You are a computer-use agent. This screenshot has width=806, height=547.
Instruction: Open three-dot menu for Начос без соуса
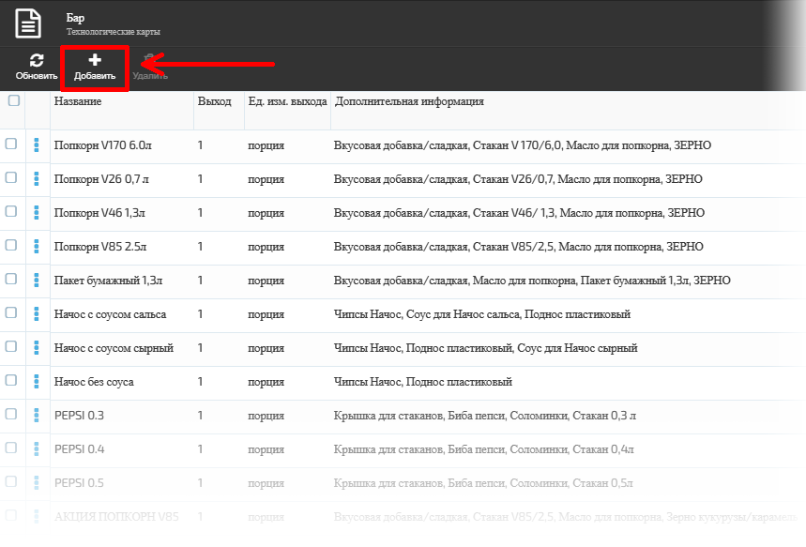point(38,382)
